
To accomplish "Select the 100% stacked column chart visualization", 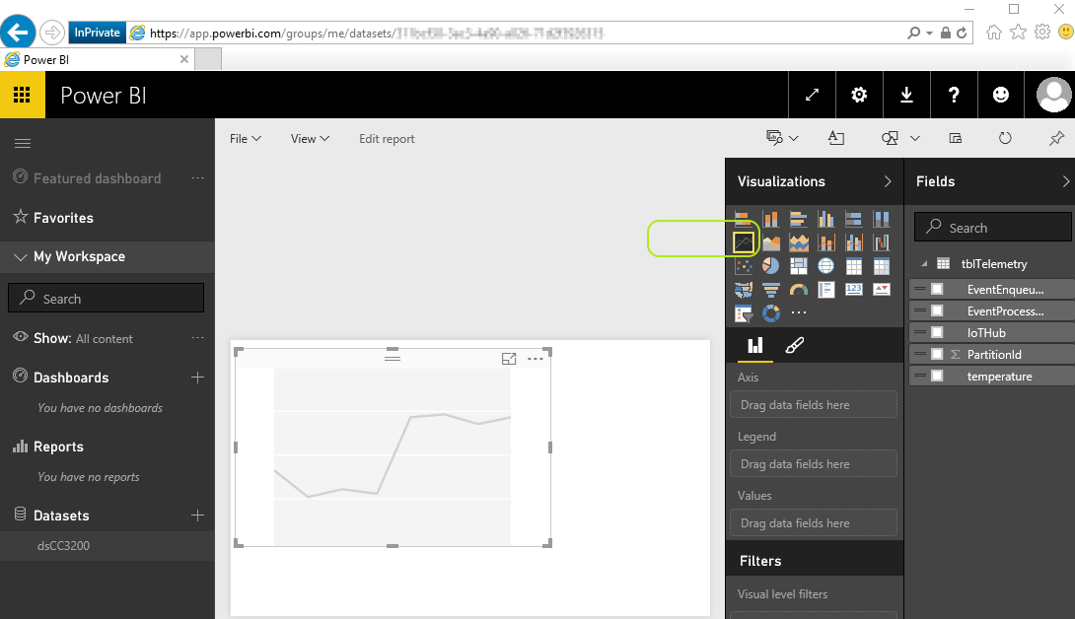I will 881,220.
